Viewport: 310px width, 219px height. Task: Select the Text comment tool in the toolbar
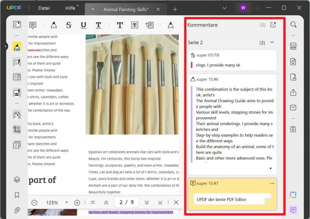click(120, 25)
